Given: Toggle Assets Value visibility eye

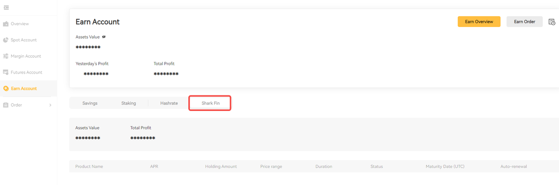Looking at the screenshot, I should (x=104, y=37).
